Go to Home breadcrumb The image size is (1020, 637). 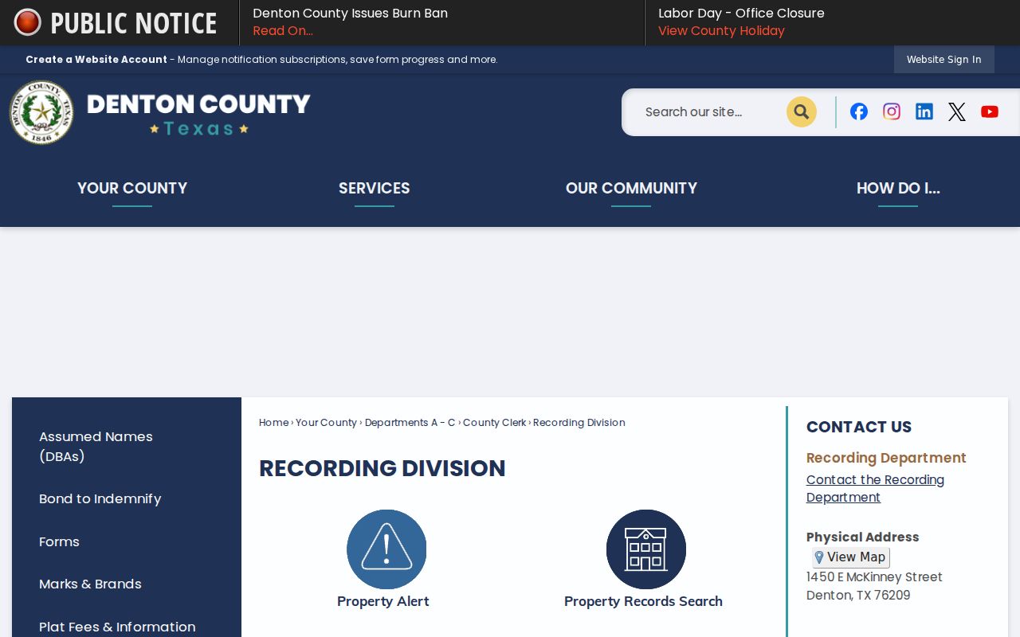[273, 423]
